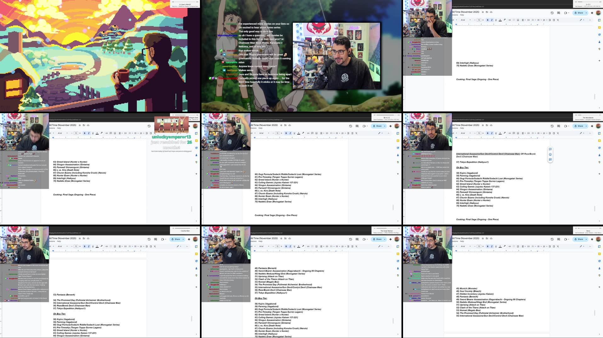
Task: Open the Help menu
Action: (462, 15)
